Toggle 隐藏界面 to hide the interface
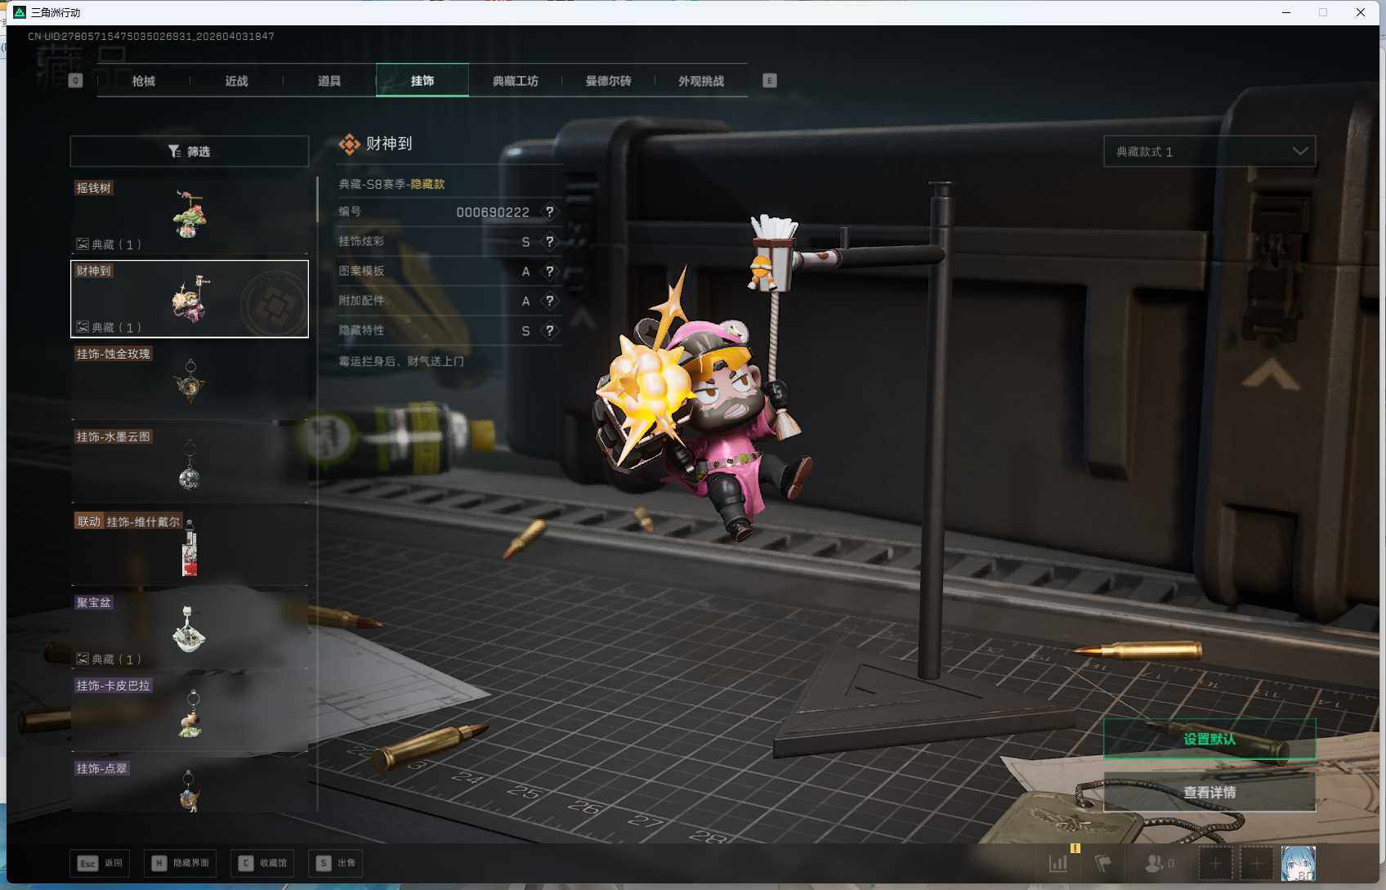The width and height of the screenshot is (1386, 890). coord(181,863)
